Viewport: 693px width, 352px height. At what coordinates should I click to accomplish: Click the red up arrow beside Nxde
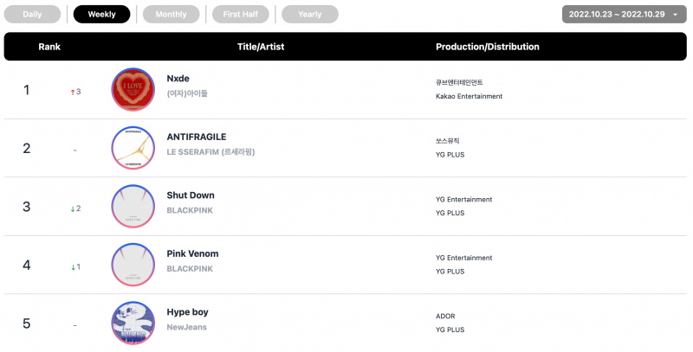[x=73, y=92]
